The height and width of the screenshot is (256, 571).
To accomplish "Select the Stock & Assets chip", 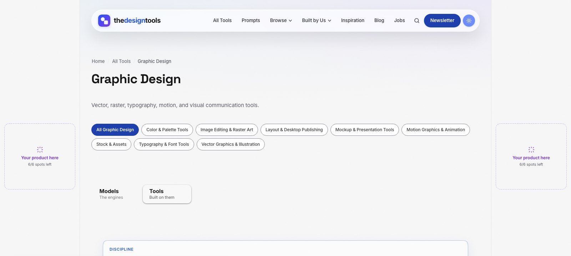I will click(111, 144).
